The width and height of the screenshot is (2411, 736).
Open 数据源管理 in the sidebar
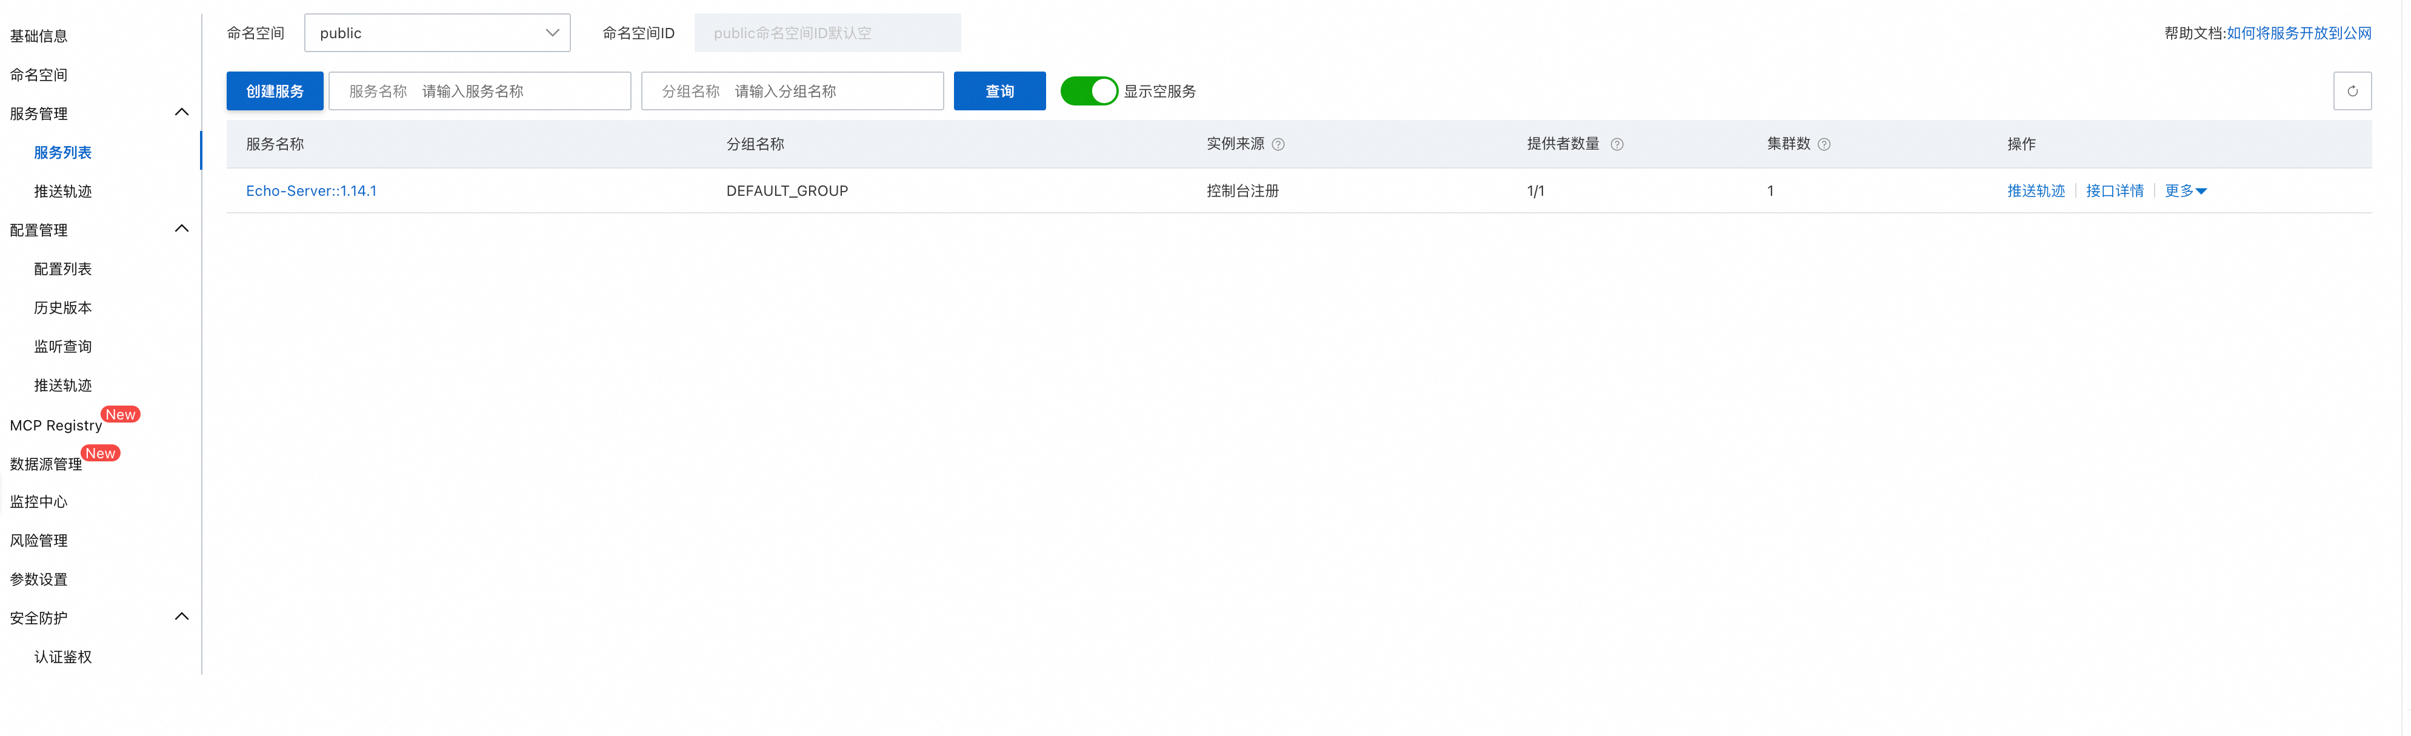pyautogui.click(x=46, y=464)
